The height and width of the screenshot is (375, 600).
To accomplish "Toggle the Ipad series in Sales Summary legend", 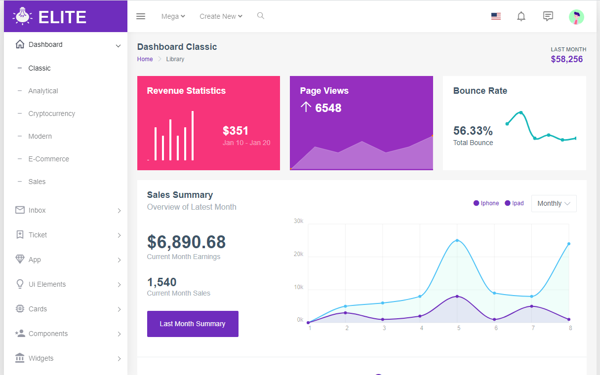I will click(514, 203).
